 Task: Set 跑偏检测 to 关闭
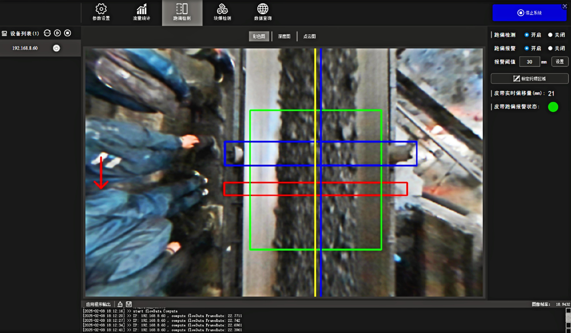550,35
